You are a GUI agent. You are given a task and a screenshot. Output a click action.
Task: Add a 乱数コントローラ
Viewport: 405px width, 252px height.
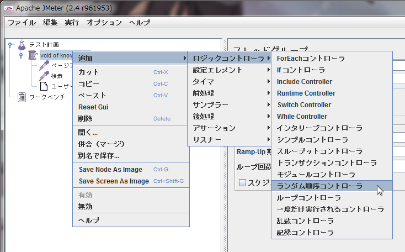[332, 221]
